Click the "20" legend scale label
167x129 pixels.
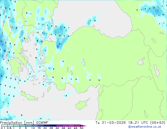tap(45, 128)
